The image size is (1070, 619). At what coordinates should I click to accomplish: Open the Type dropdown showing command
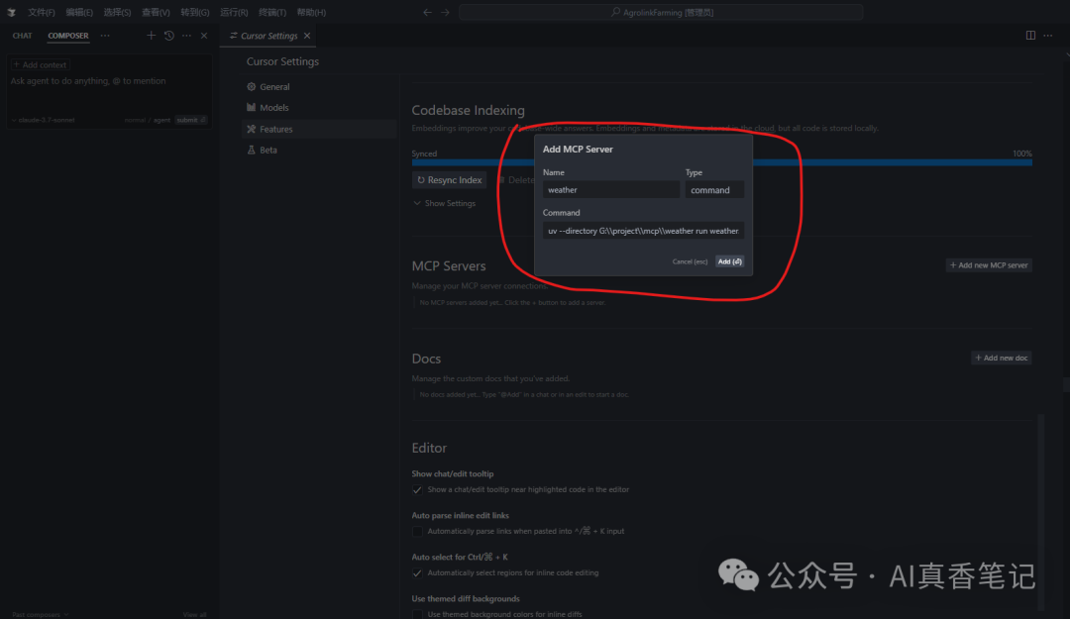pos(714,190)
